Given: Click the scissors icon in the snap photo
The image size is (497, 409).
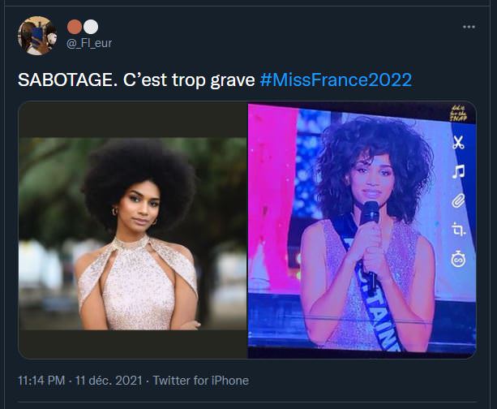Looking at the screenshot, I should click(458, 144).
